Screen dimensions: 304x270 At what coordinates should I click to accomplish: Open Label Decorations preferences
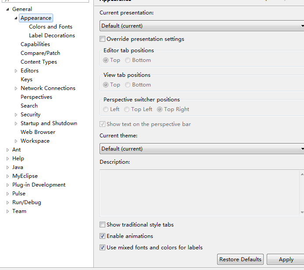click(52, 36)
